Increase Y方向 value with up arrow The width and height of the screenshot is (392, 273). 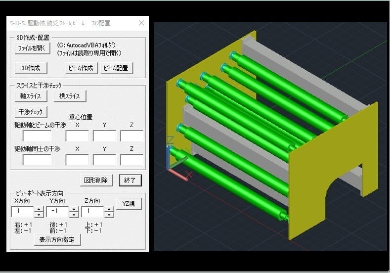coord(74,209)
